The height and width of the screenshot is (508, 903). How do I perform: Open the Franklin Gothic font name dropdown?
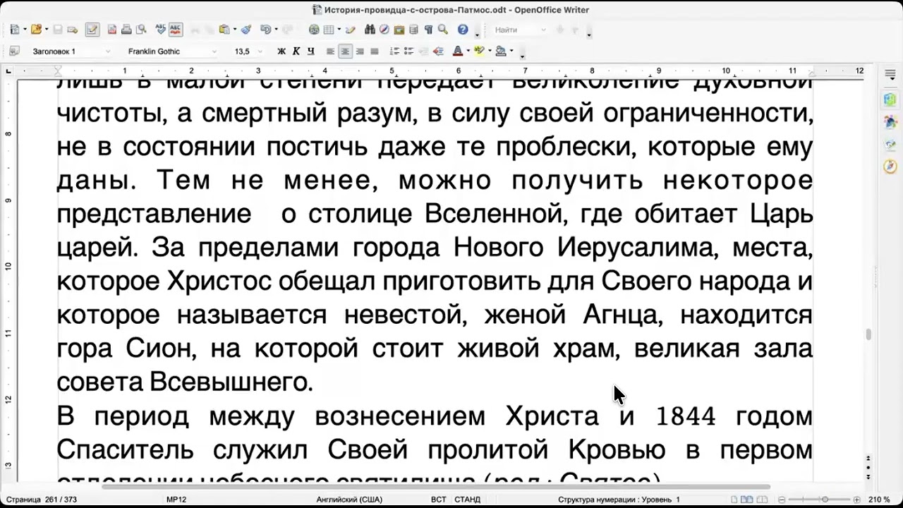pyautogui.click(x=214, y=52)
